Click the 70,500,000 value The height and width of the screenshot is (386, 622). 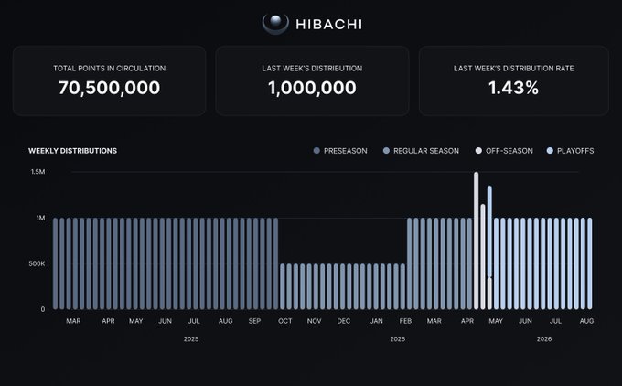pyautogui.click(x=109, y=88)
